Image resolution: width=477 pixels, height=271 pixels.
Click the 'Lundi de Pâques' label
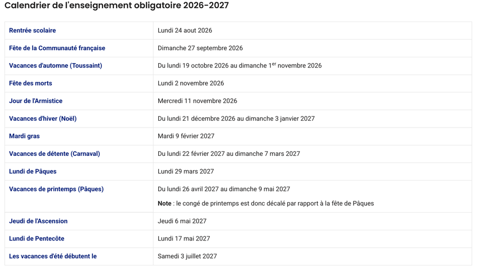33,171
